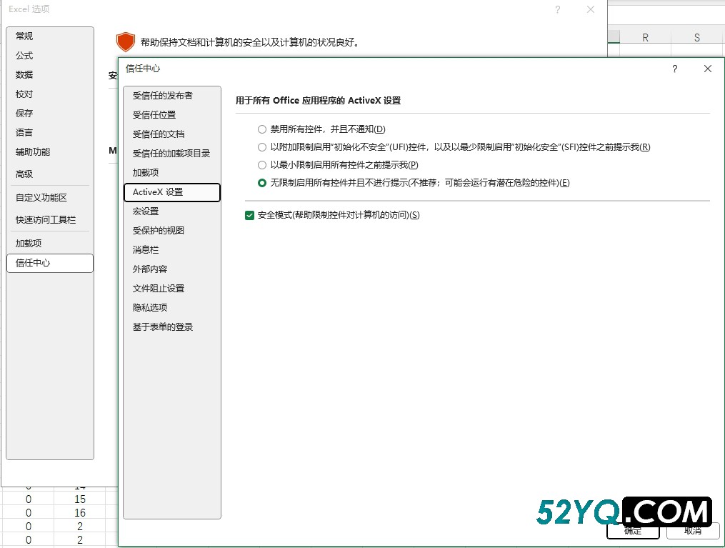Select ActiveX 设置 in sidebar
This screenshot has height=548, width=725.
click(x=171, y=192)
